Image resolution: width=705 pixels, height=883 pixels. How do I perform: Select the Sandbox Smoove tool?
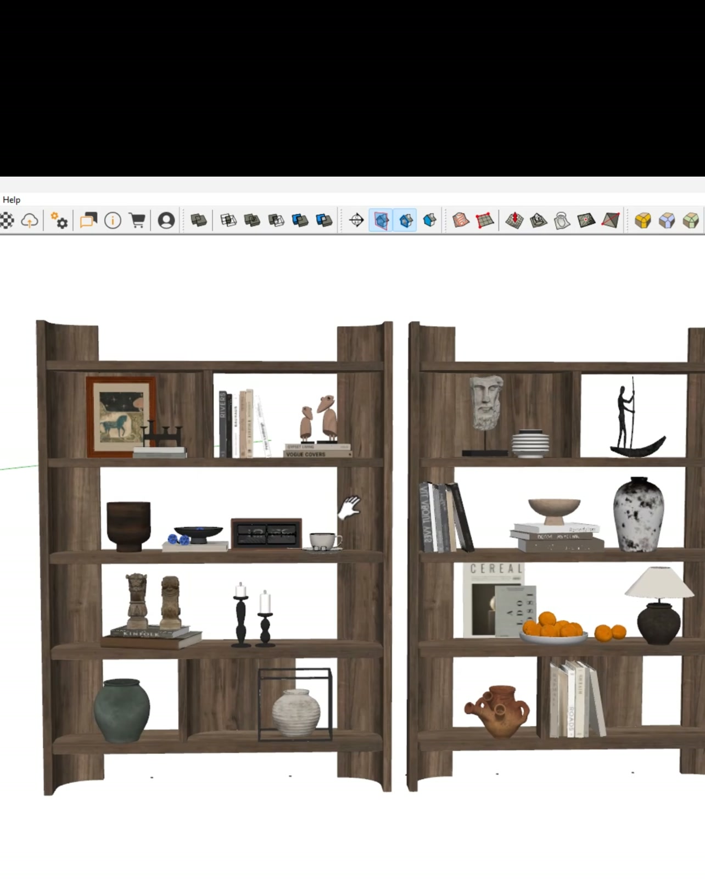coord(514,221)
